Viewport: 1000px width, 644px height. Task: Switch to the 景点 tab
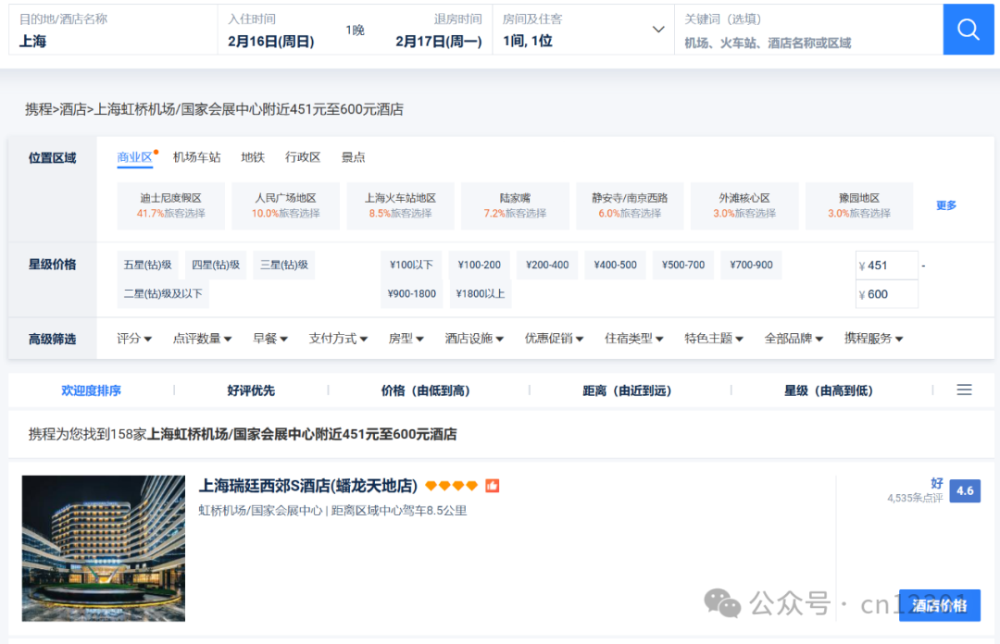[354, 157]
